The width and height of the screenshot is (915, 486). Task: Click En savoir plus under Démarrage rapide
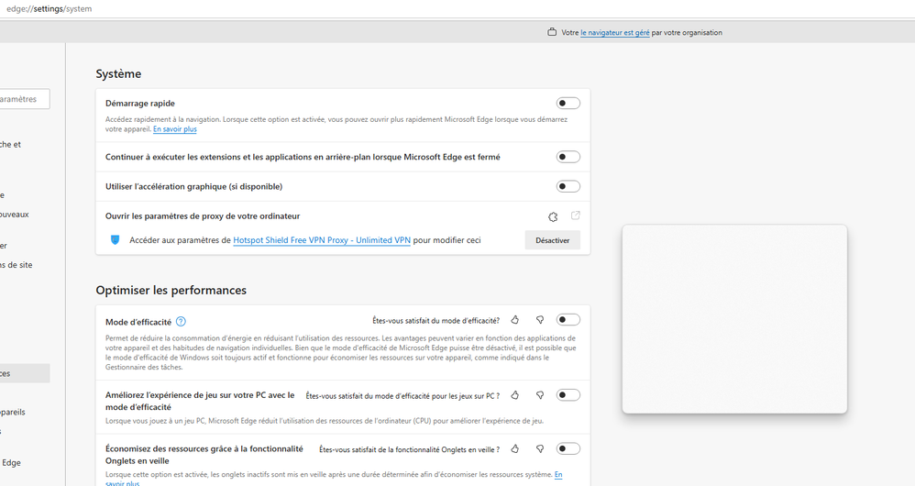tap(175, 129)
